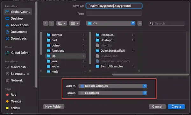The height and width of the screenshot is (115, 191).
Task: Click the sidebar vertical scrollbar
Action: 36,45
